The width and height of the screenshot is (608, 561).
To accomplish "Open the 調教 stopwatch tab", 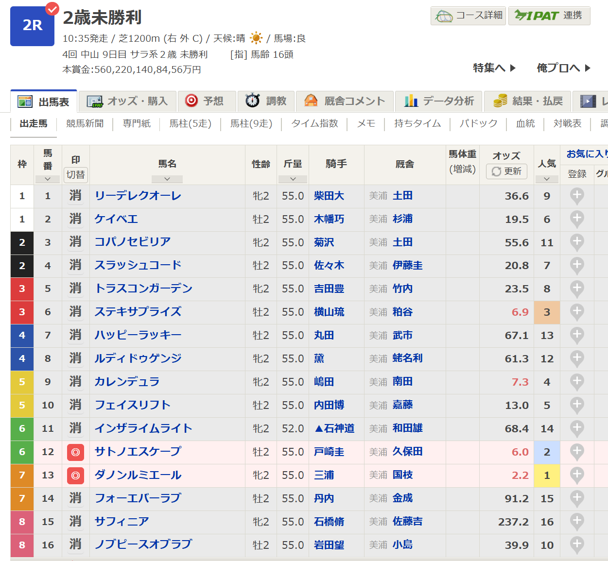I will pyautogui.click(x=266, y=101).
